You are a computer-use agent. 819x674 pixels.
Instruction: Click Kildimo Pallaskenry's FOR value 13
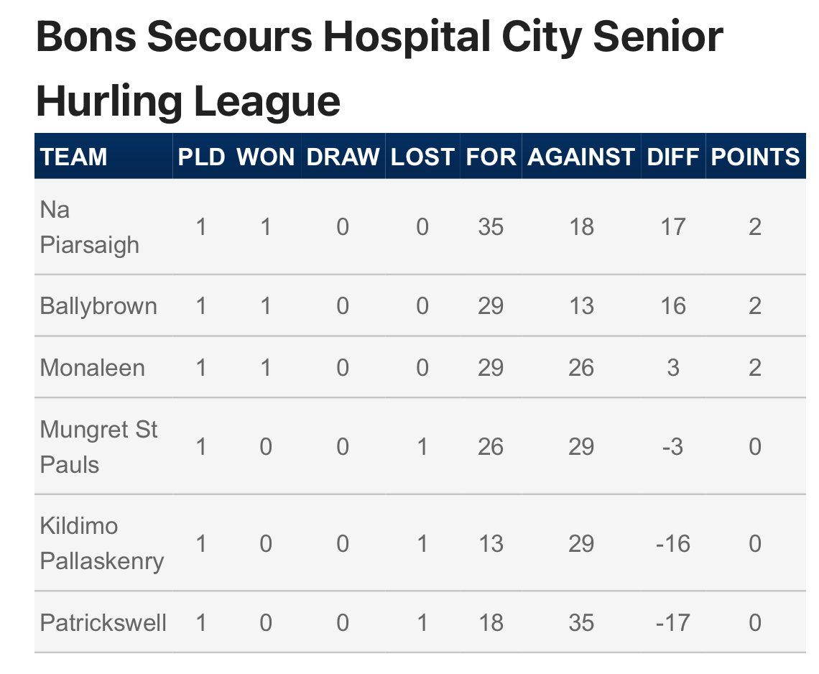pos(491,543)
